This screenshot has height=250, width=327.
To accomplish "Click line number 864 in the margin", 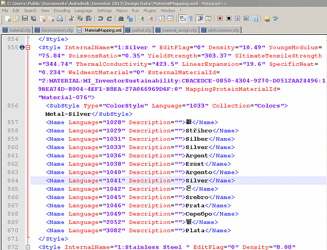I will coord(13,180).
